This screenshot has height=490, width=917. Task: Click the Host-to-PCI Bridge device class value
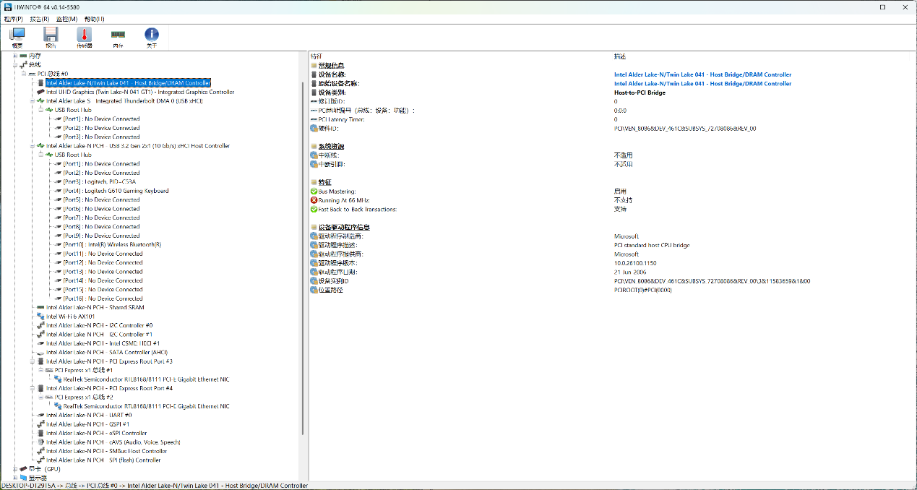pyautogui.click(x=640, y=93)
